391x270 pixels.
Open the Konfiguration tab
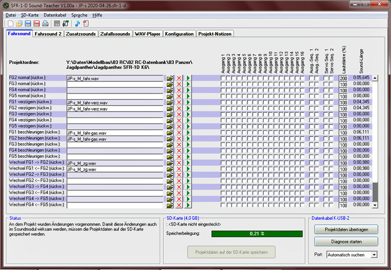pos(179,33)
